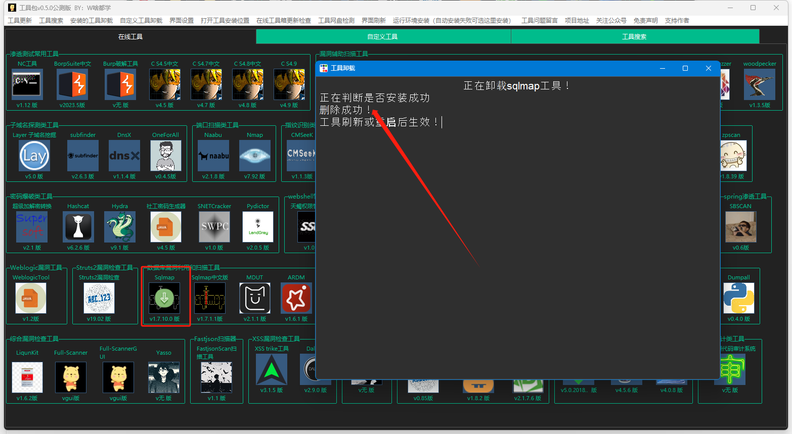Open the SBSCAN tool icon
This screenshot has width=792, height=434.
(741, 227)
